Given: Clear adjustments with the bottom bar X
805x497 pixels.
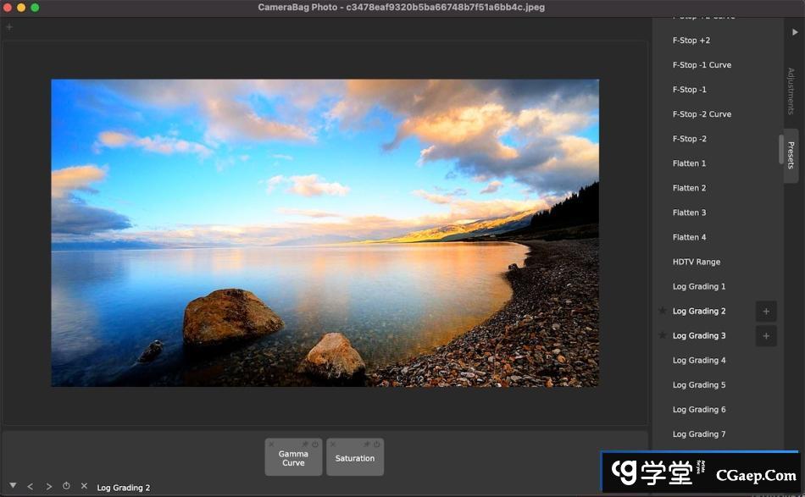Looking at the screenshot, I should 84,486.
